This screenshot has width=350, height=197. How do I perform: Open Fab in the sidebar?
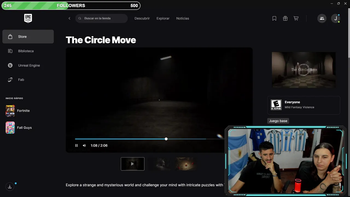click(28, 80)
